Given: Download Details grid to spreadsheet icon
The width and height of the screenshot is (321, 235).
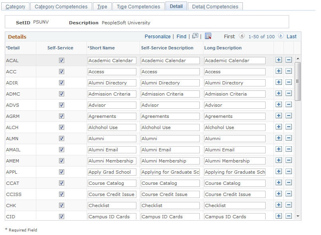Looking at the screenshot, I should point(208,36).
